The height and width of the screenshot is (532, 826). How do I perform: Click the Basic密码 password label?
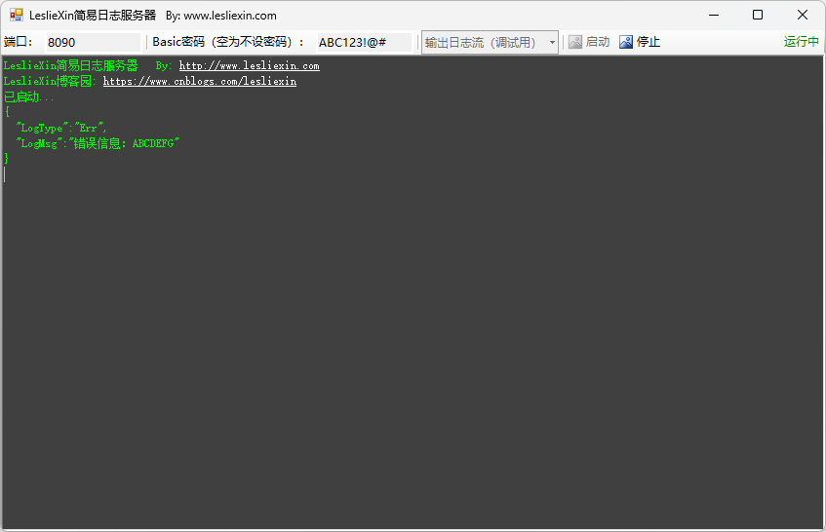[x=228, y=42]
